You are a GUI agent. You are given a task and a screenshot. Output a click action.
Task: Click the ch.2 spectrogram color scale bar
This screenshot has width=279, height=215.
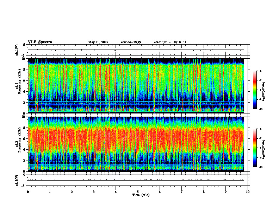(x=255, y=148)
